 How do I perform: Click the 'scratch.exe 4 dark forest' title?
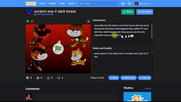click(x=55, y=11)
